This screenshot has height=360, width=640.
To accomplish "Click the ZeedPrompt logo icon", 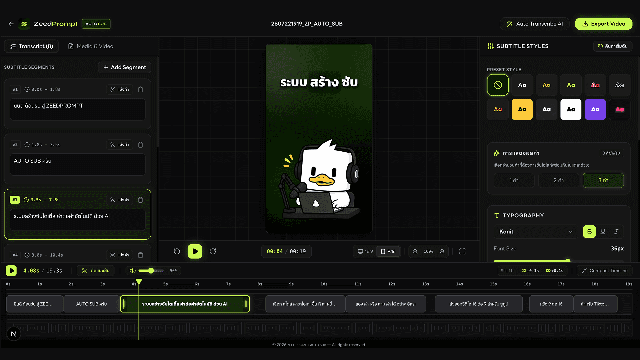I will (x=24, y=24).
